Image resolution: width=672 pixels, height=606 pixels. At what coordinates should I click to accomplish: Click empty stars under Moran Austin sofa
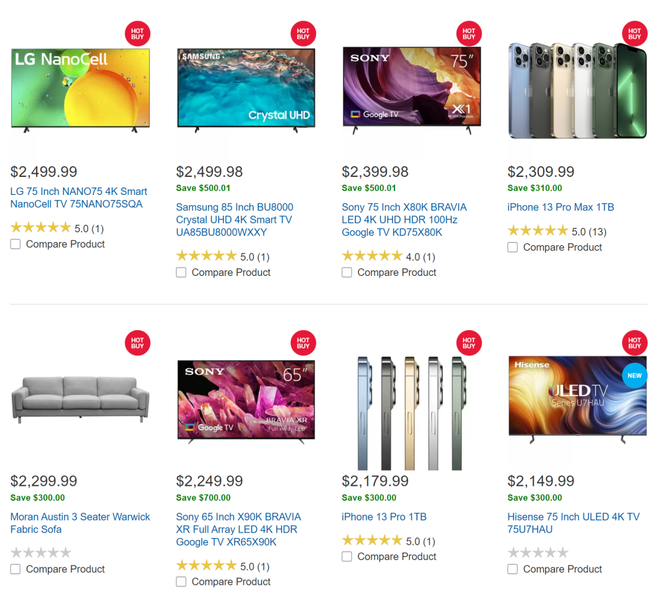pyautogui.click(x=40, y=552)
